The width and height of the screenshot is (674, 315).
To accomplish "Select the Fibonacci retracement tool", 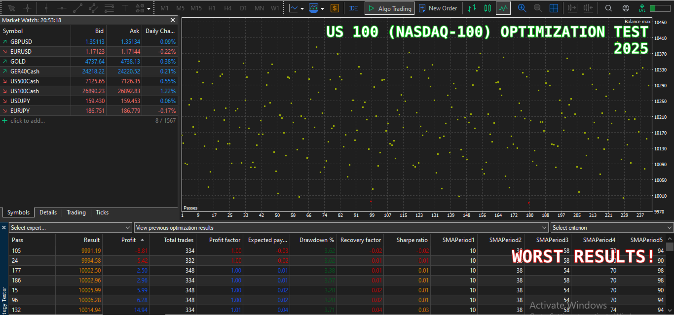I will click(x=109, y=8).
